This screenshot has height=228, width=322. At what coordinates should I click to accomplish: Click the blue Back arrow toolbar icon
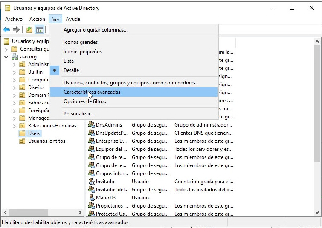[6, 30]
